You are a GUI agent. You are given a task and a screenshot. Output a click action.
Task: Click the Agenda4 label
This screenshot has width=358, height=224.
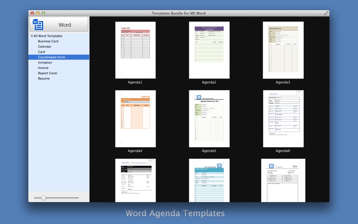coord(135,151)
